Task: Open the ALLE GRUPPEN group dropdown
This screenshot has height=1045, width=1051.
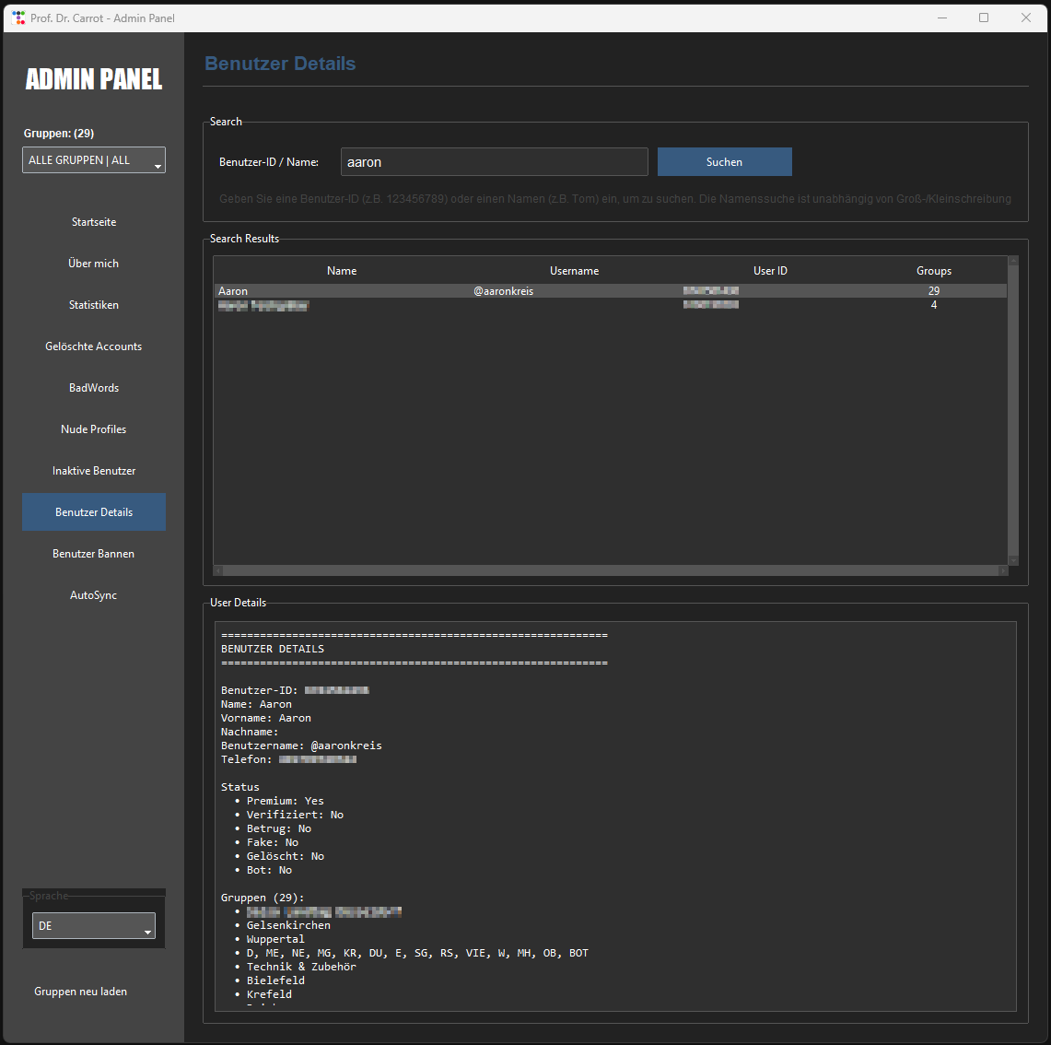Action: (x=94, y=160)
